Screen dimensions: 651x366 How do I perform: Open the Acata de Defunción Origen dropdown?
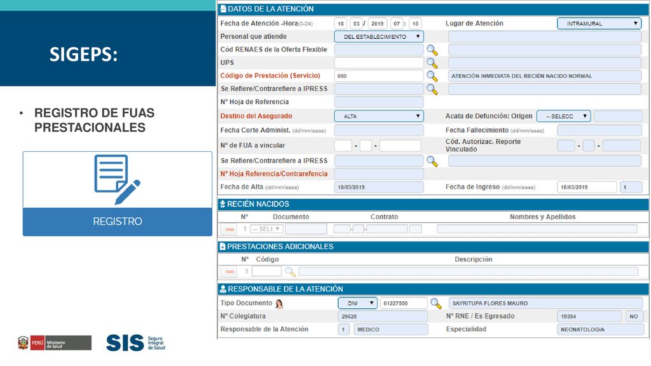coord(563,116)
